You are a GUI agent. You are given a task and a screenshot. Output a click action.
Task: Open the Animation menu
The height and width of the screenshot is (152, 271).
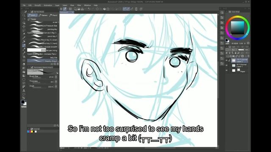(x=48, y=5)
